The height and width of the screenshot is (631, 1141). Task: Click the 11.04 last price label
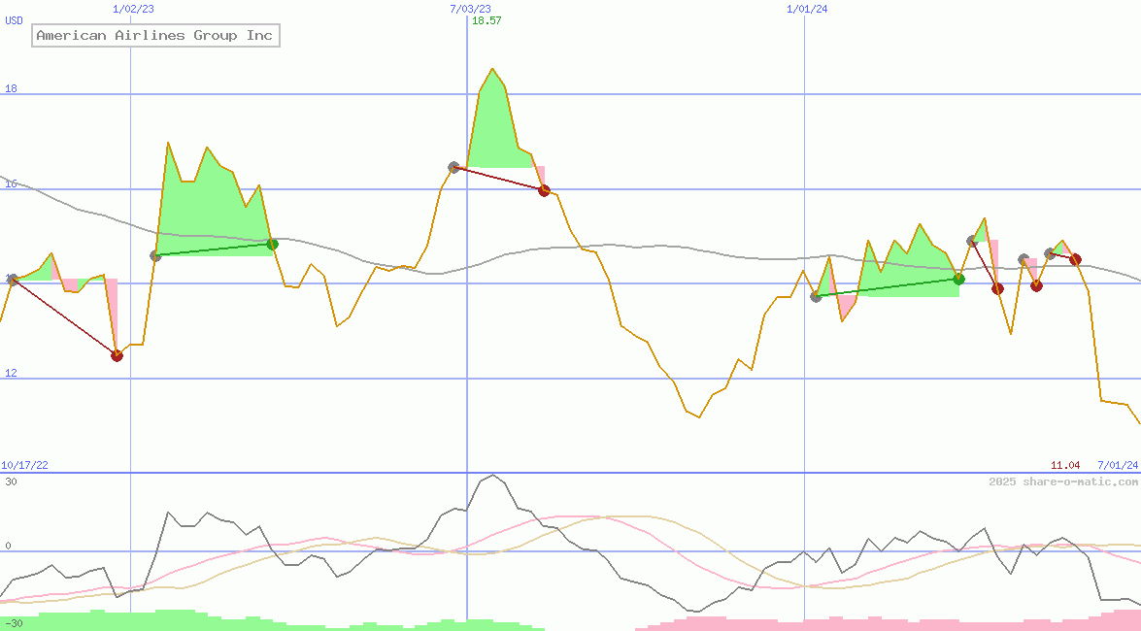point(1065,466)
